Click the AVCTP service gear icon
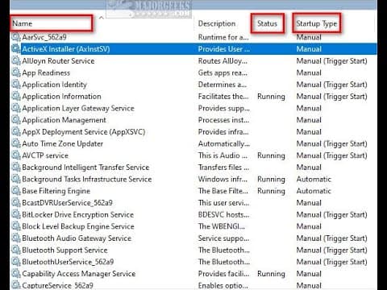This screenshot has width=387, height=290. [16, 155]
